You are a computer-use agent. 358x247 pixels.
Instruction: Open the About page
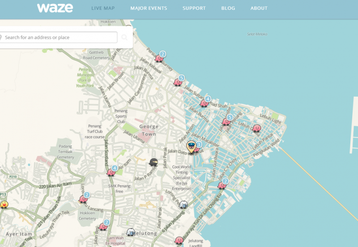coord(259,8)
